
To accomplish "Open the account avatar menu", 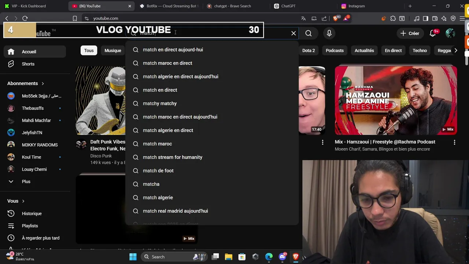I will (x=450, y=33).
